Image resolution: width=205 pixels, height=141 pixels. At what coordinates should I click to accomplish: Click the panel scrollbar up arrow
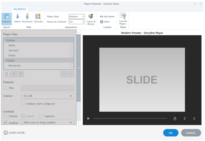[x=79, y=32]
